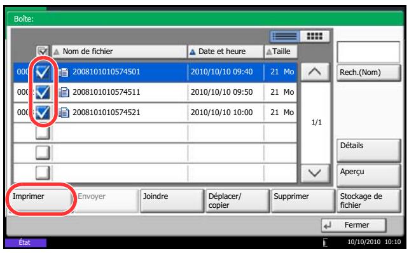Tap the greyed Envoyer button
Viewport: 409px width, 253px height.
(106, 200)
